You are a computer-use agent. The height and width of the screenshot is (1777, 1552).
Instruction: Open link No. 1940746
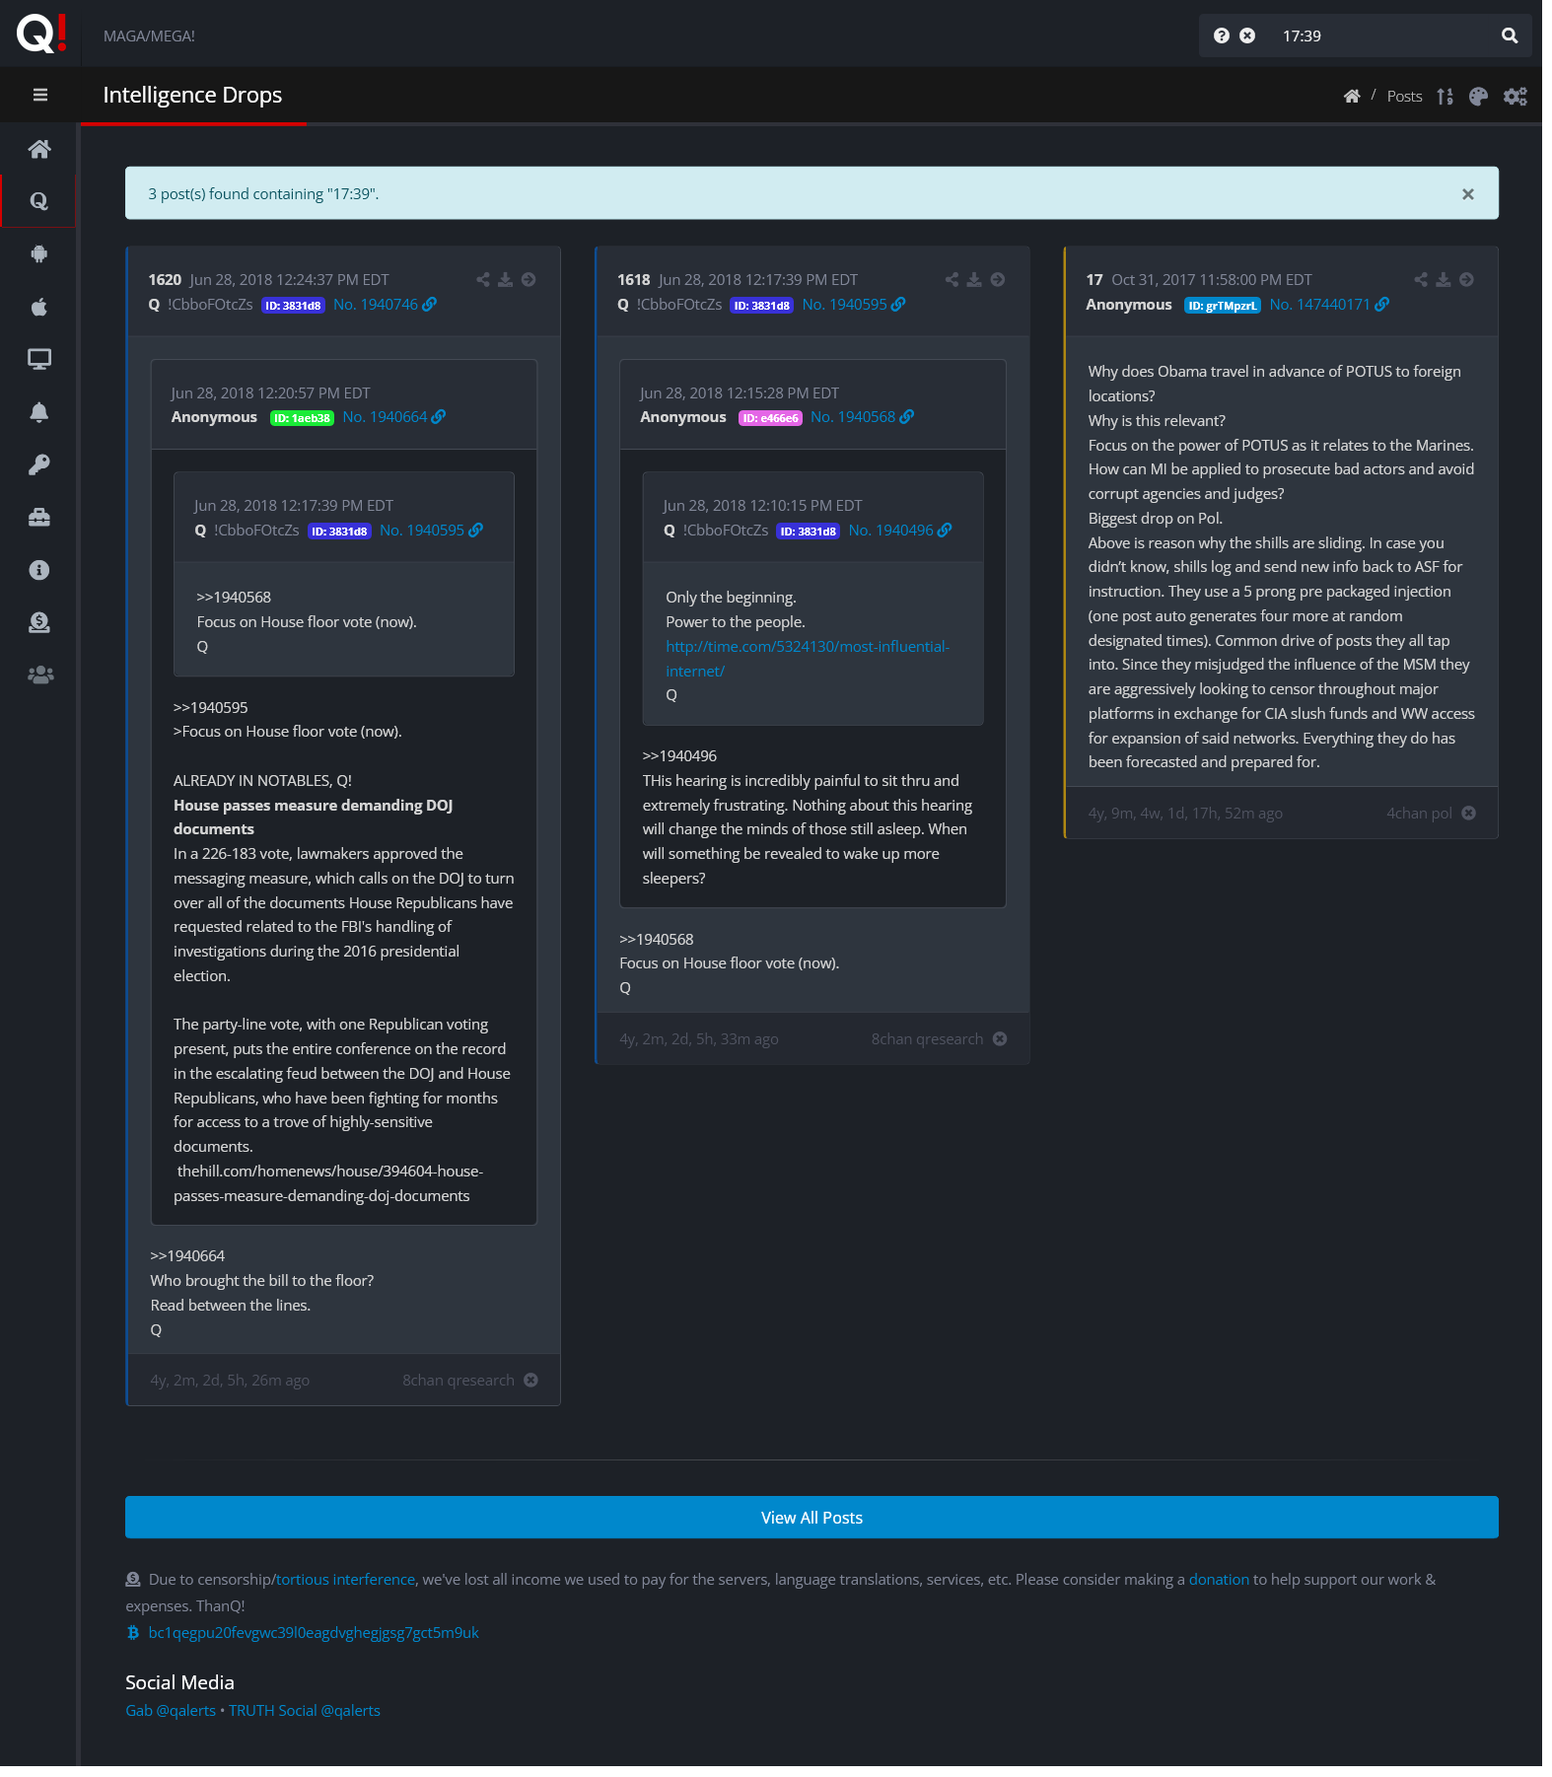click(385, 305)
